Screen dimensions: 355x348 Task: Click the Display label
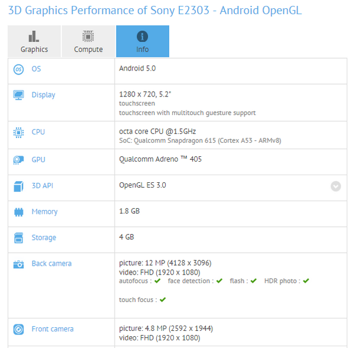point(43,95)
